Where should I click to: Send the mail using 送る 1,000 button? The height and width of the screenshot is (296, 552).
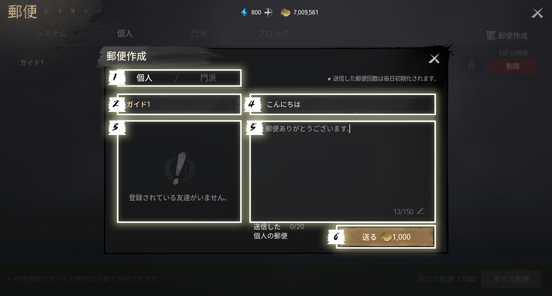tap(386, 237)
